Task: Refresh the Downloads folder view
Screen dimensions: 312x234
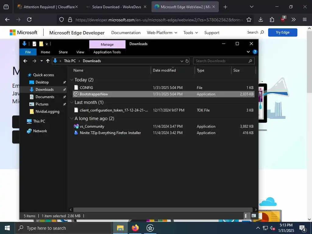Action: click(x=187, y=61)
